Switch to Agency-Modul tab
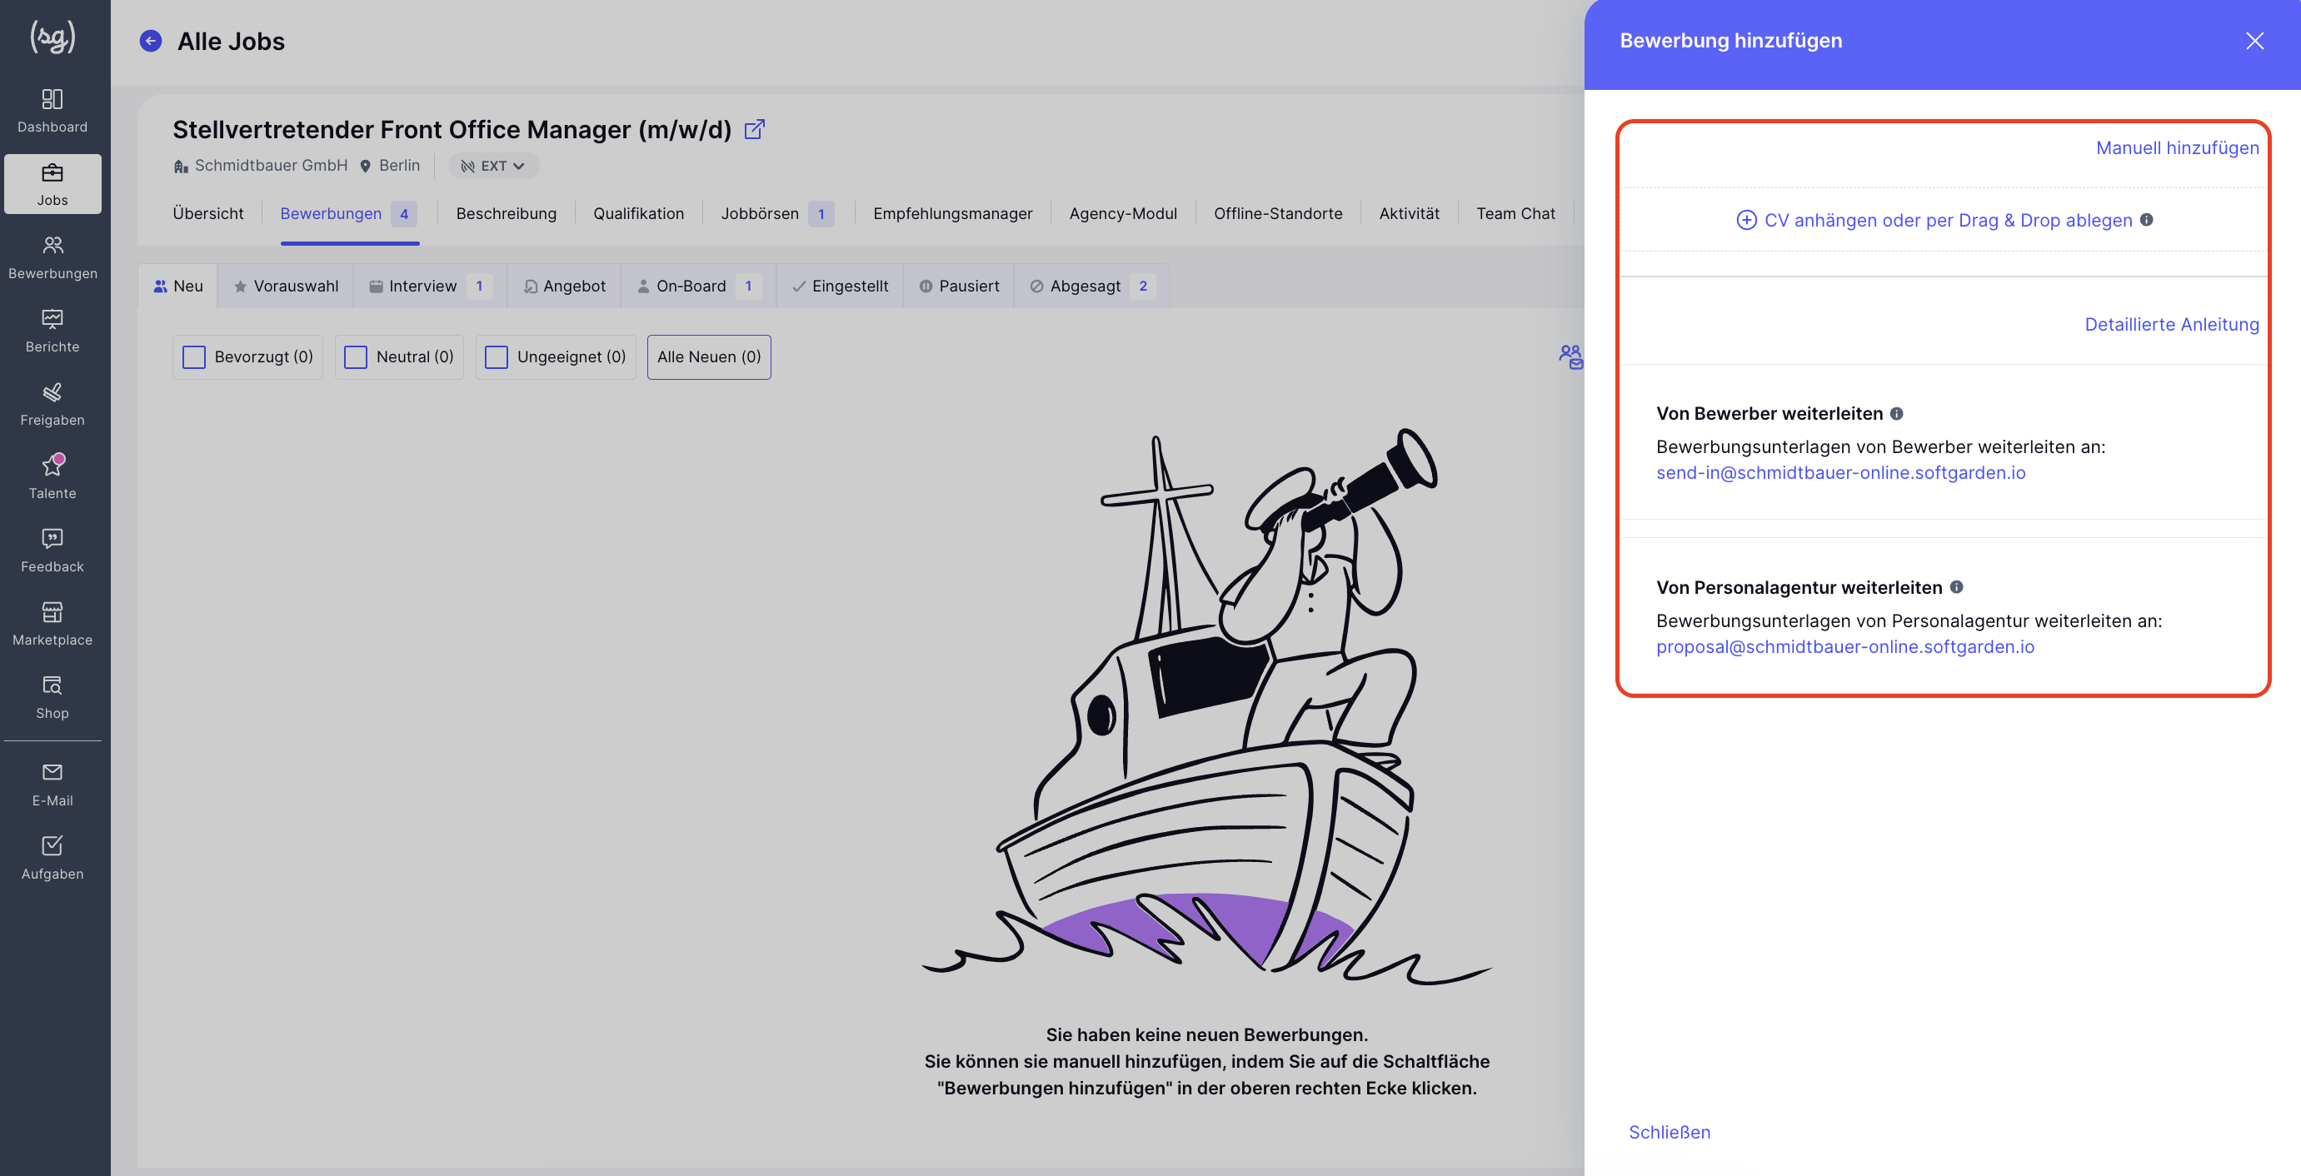The image size is (2301, 1176). (x=1123, y=213)
